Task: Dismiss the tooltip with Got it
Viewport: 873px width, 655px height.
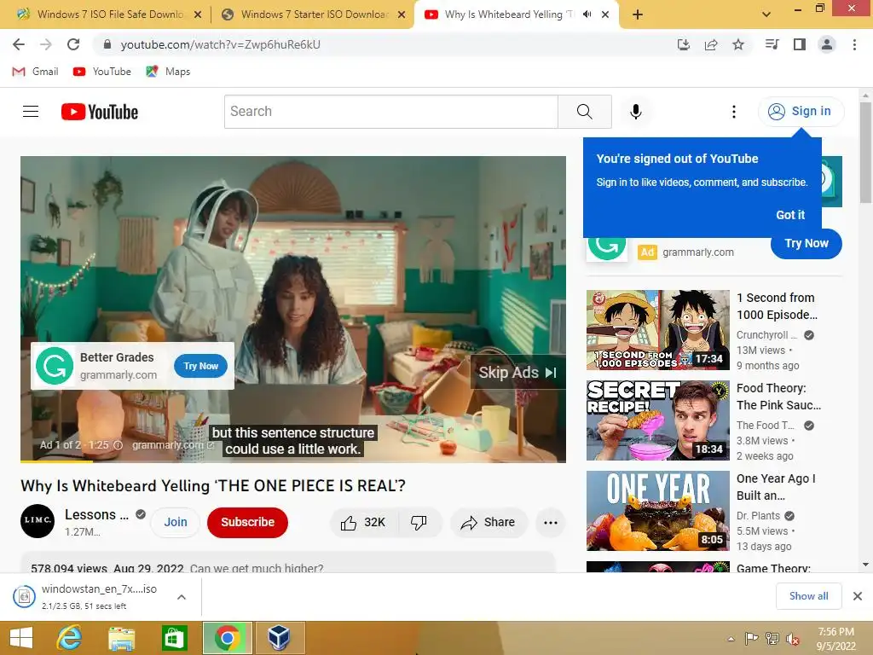Action: pos(790,215)
